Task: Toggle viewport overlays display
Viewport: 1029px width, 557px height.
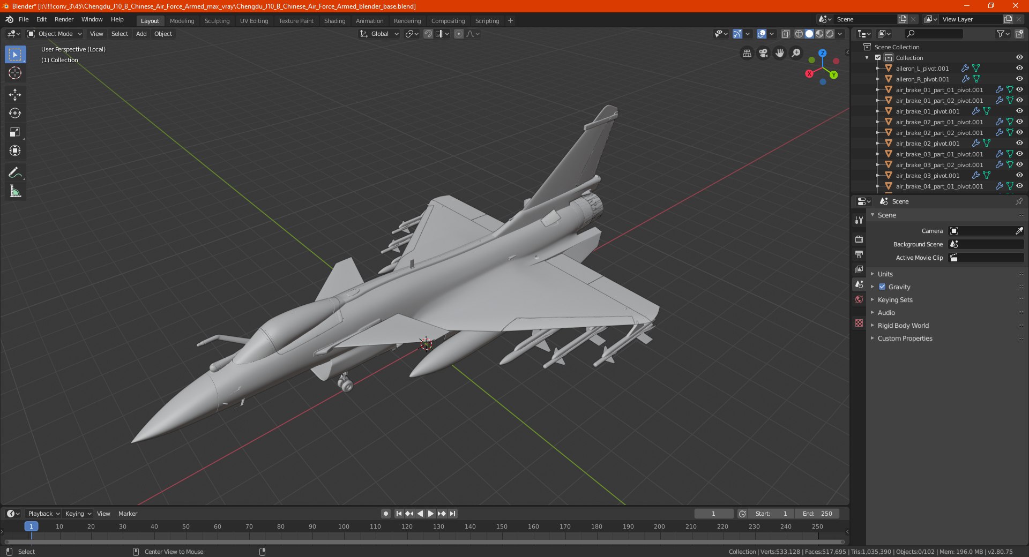Action: pos(762,34)
